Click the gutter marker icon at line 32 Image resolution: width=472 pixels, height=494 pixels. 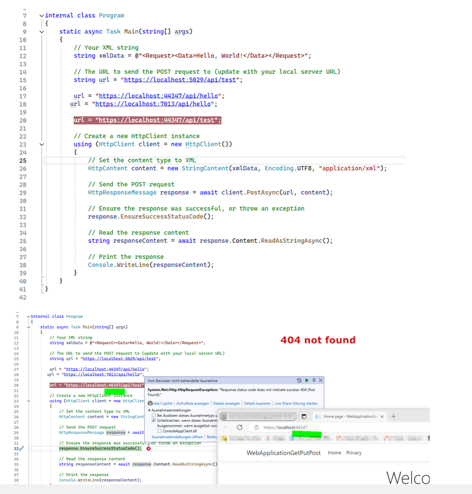click(x=21, y=448)
